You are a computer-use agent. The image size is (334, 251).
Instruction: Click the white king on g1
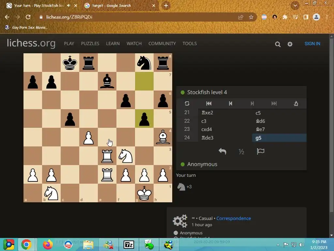click(144, 193)
